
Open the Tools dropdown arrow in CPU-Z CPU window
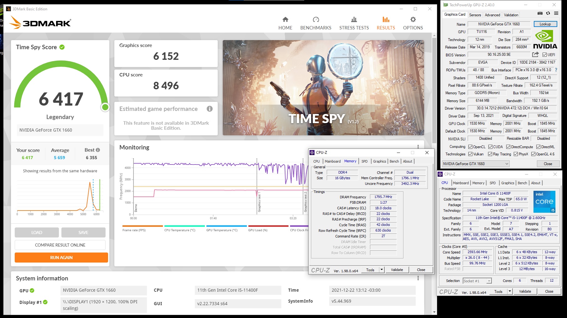pos(510,291)
